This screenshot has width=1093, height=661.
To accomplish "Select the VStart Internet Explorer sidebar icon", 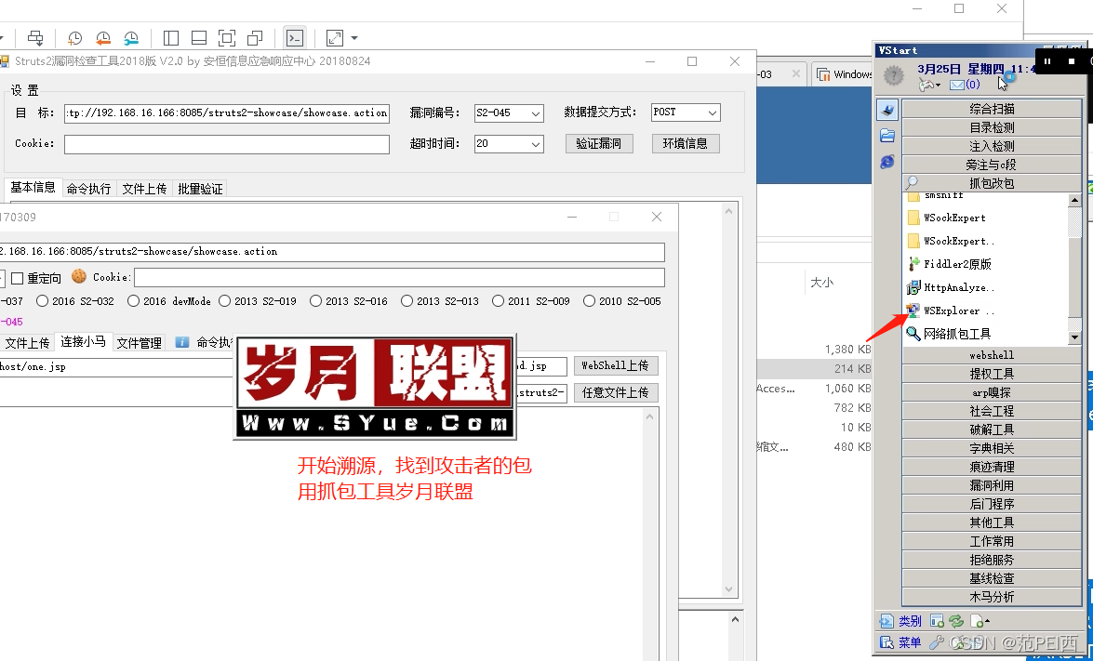I will tap(887, 162).
